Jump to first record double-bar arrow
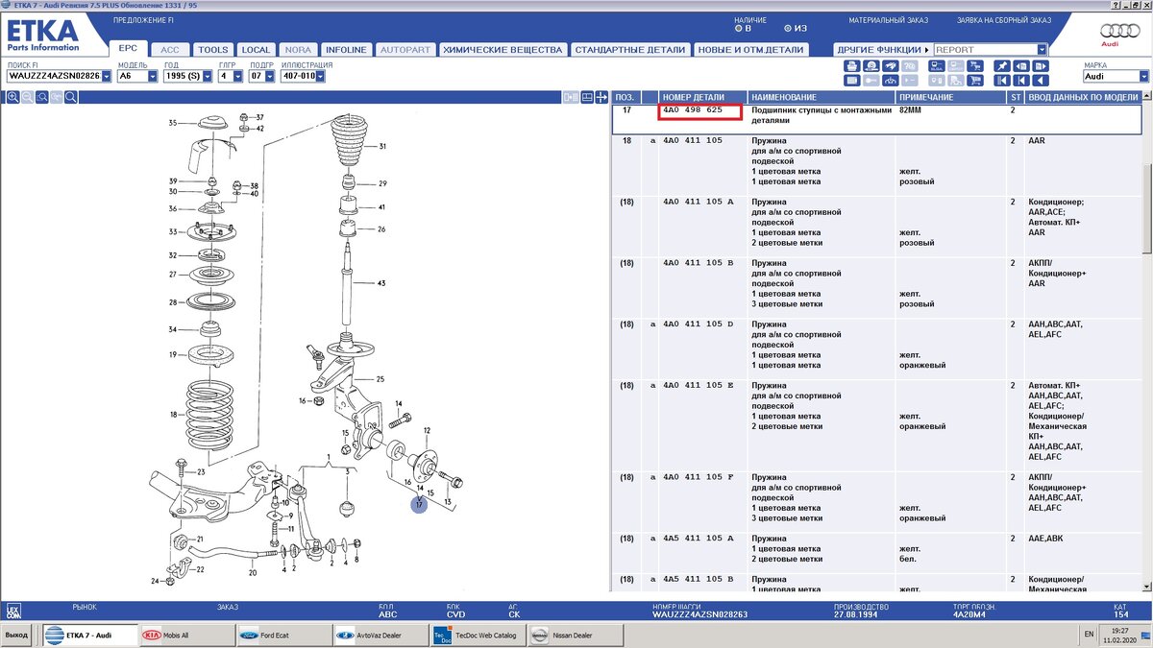Image resolution: width=1153 pixels, height=648 pixels. point(1002,81)
